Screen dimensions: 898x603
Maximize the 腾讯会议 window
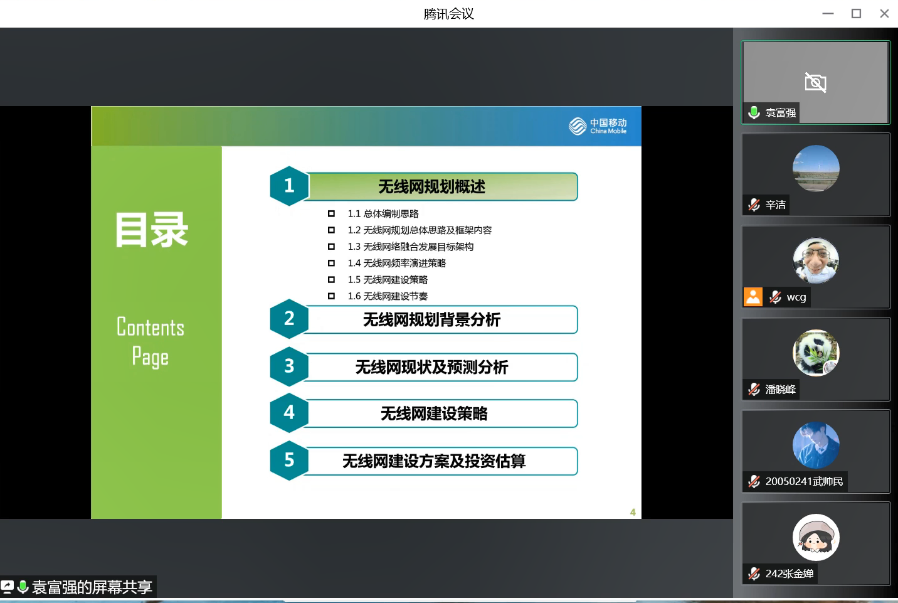point(856,13)
